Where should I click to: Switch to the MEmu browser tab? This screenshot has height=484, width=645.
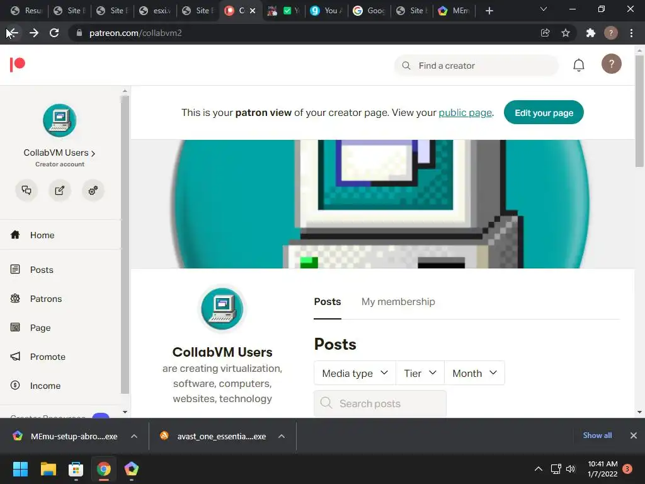pyautogui.click(x=455, y=11)
